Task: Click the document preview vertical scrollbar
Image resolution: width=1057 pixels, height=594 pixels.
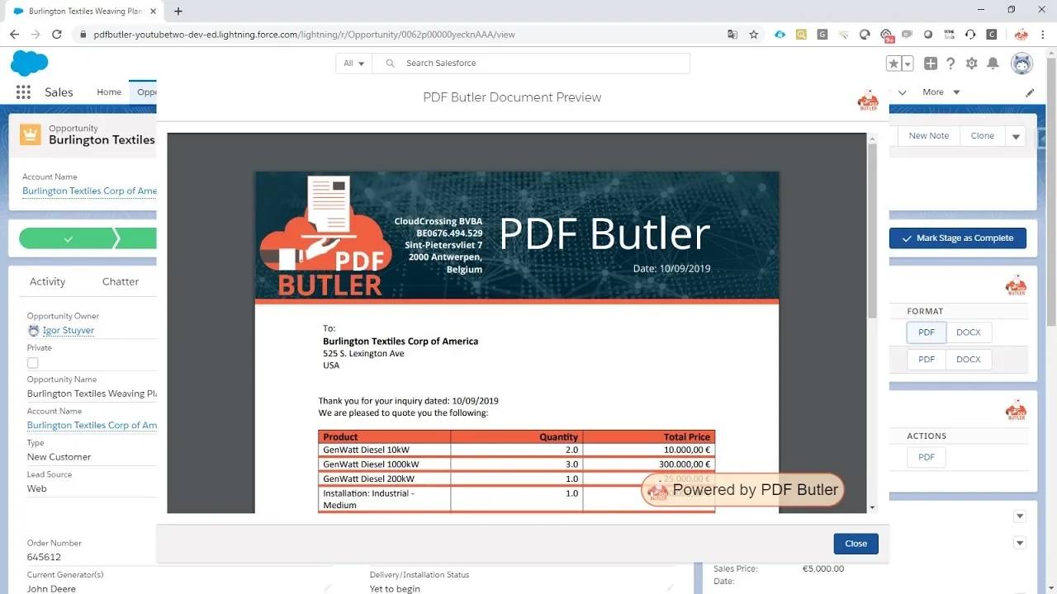Action: [x=872, y=231]
